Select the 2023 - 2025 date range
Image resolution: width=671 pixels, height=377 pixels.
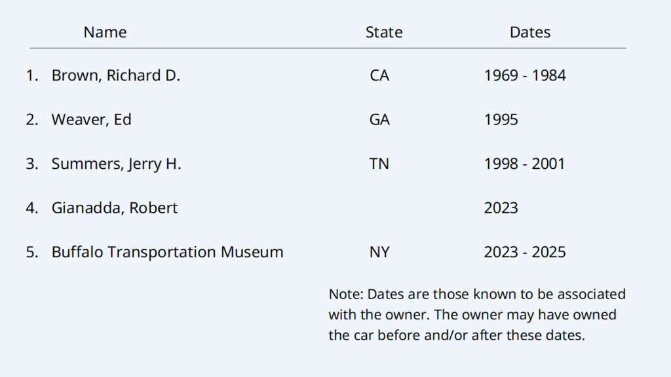[525, 252]
